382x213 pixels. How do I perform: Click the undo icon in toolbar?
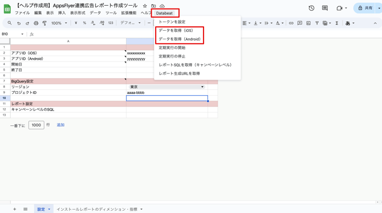[x=19, y=23]
